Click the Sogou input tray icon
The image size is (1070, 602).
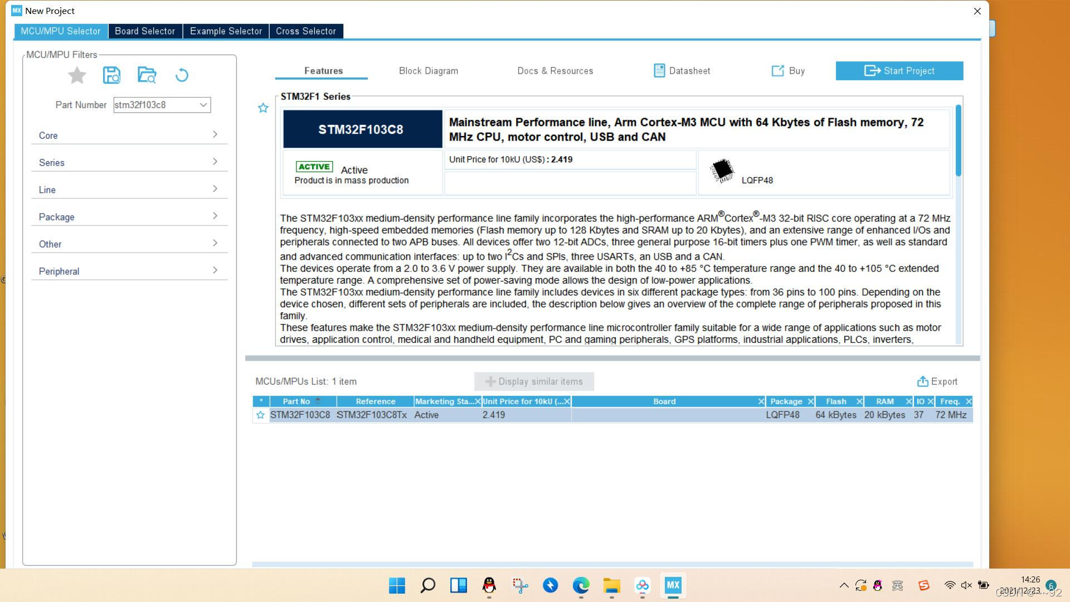(x=924, y=585)
